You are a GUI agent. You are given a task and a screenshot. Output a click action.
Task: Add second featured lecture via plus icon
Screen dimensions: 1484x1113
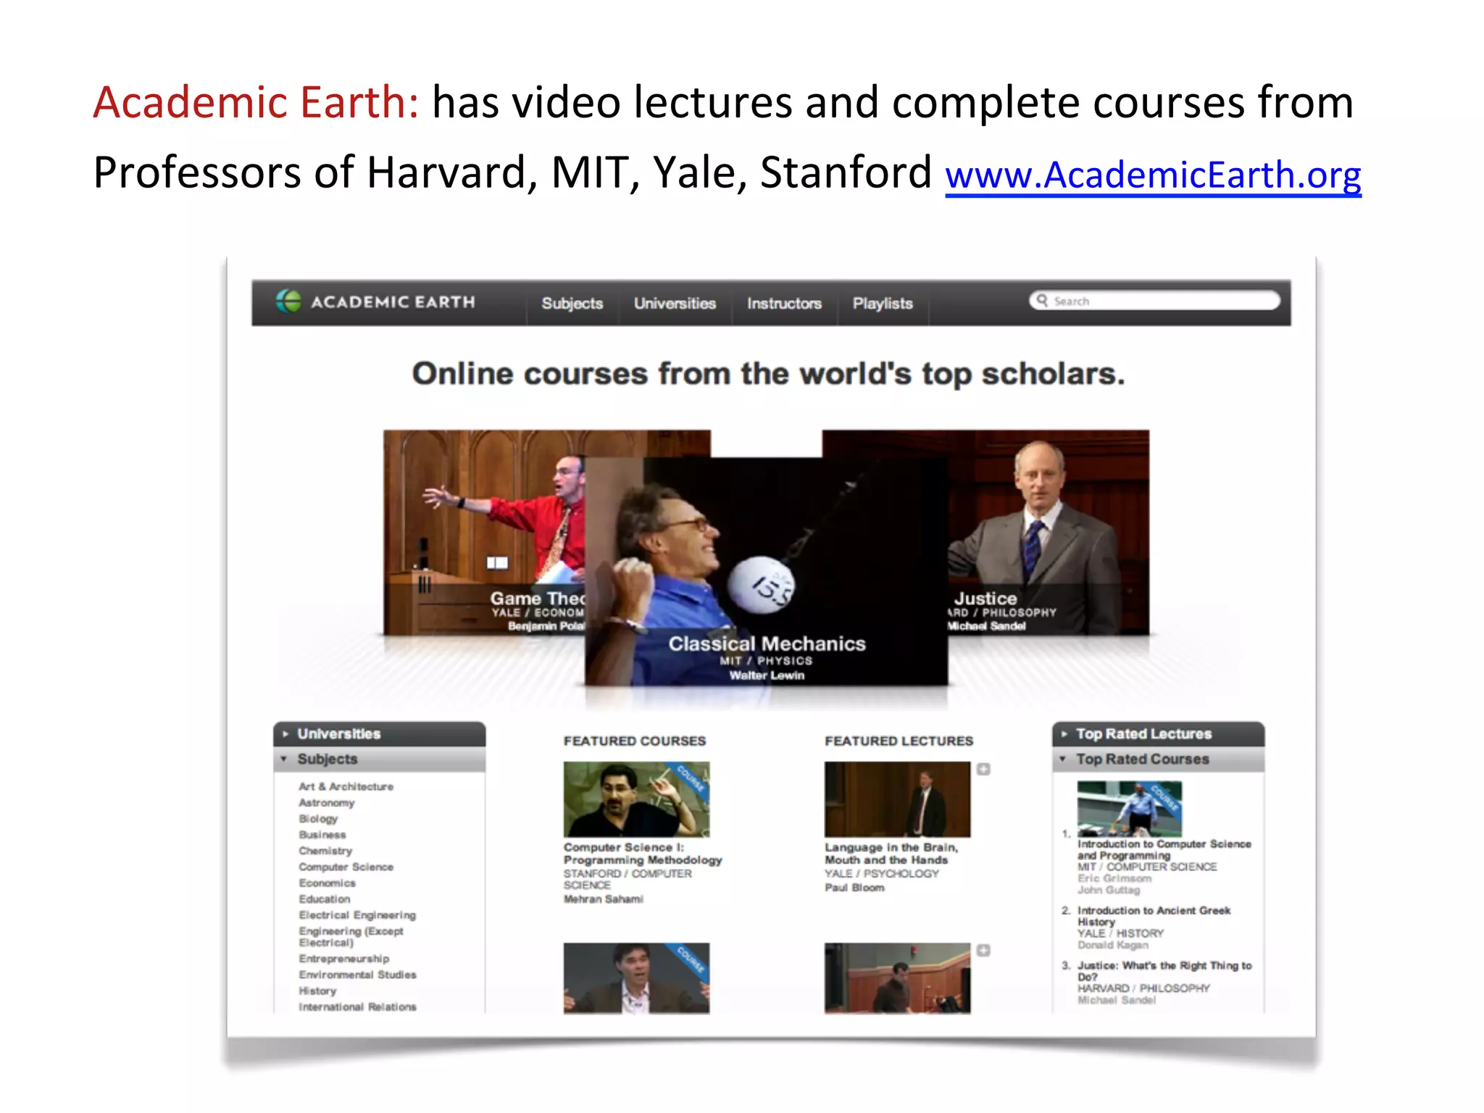point(983,950)
